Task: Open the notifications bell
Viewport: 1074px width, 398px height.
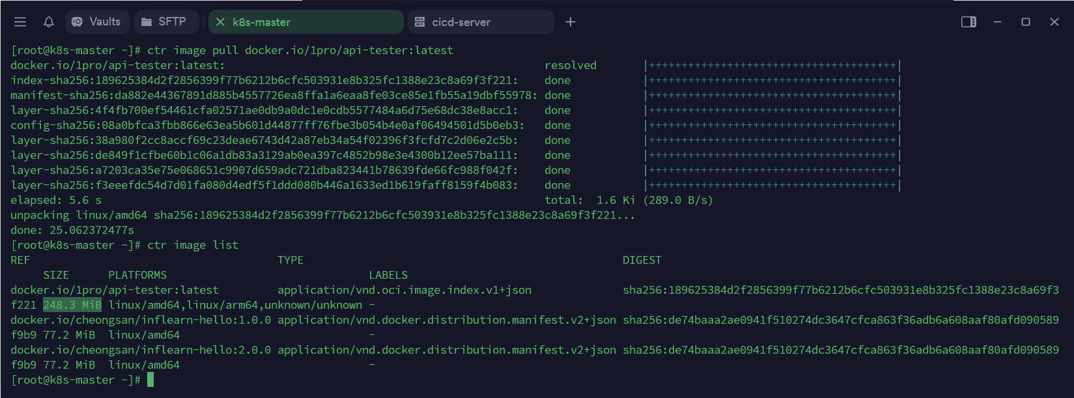Action: (x=49, y=22)
